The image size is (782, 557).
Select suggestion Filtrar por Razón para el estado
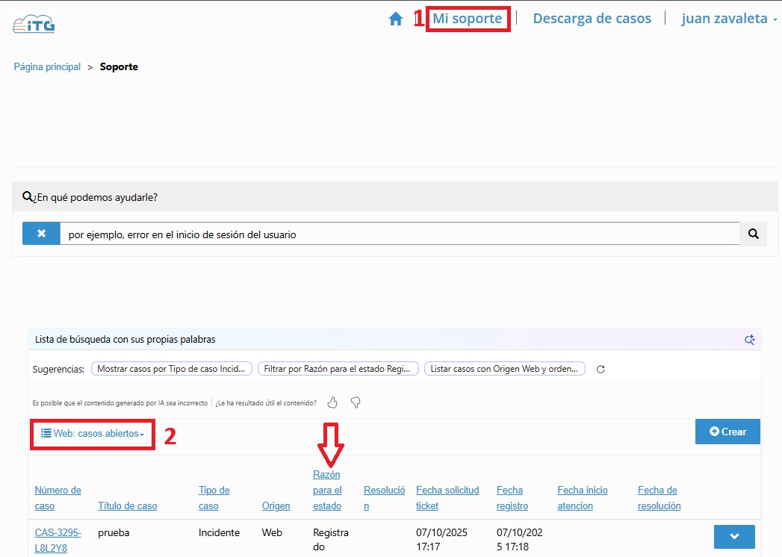[338, 369]
